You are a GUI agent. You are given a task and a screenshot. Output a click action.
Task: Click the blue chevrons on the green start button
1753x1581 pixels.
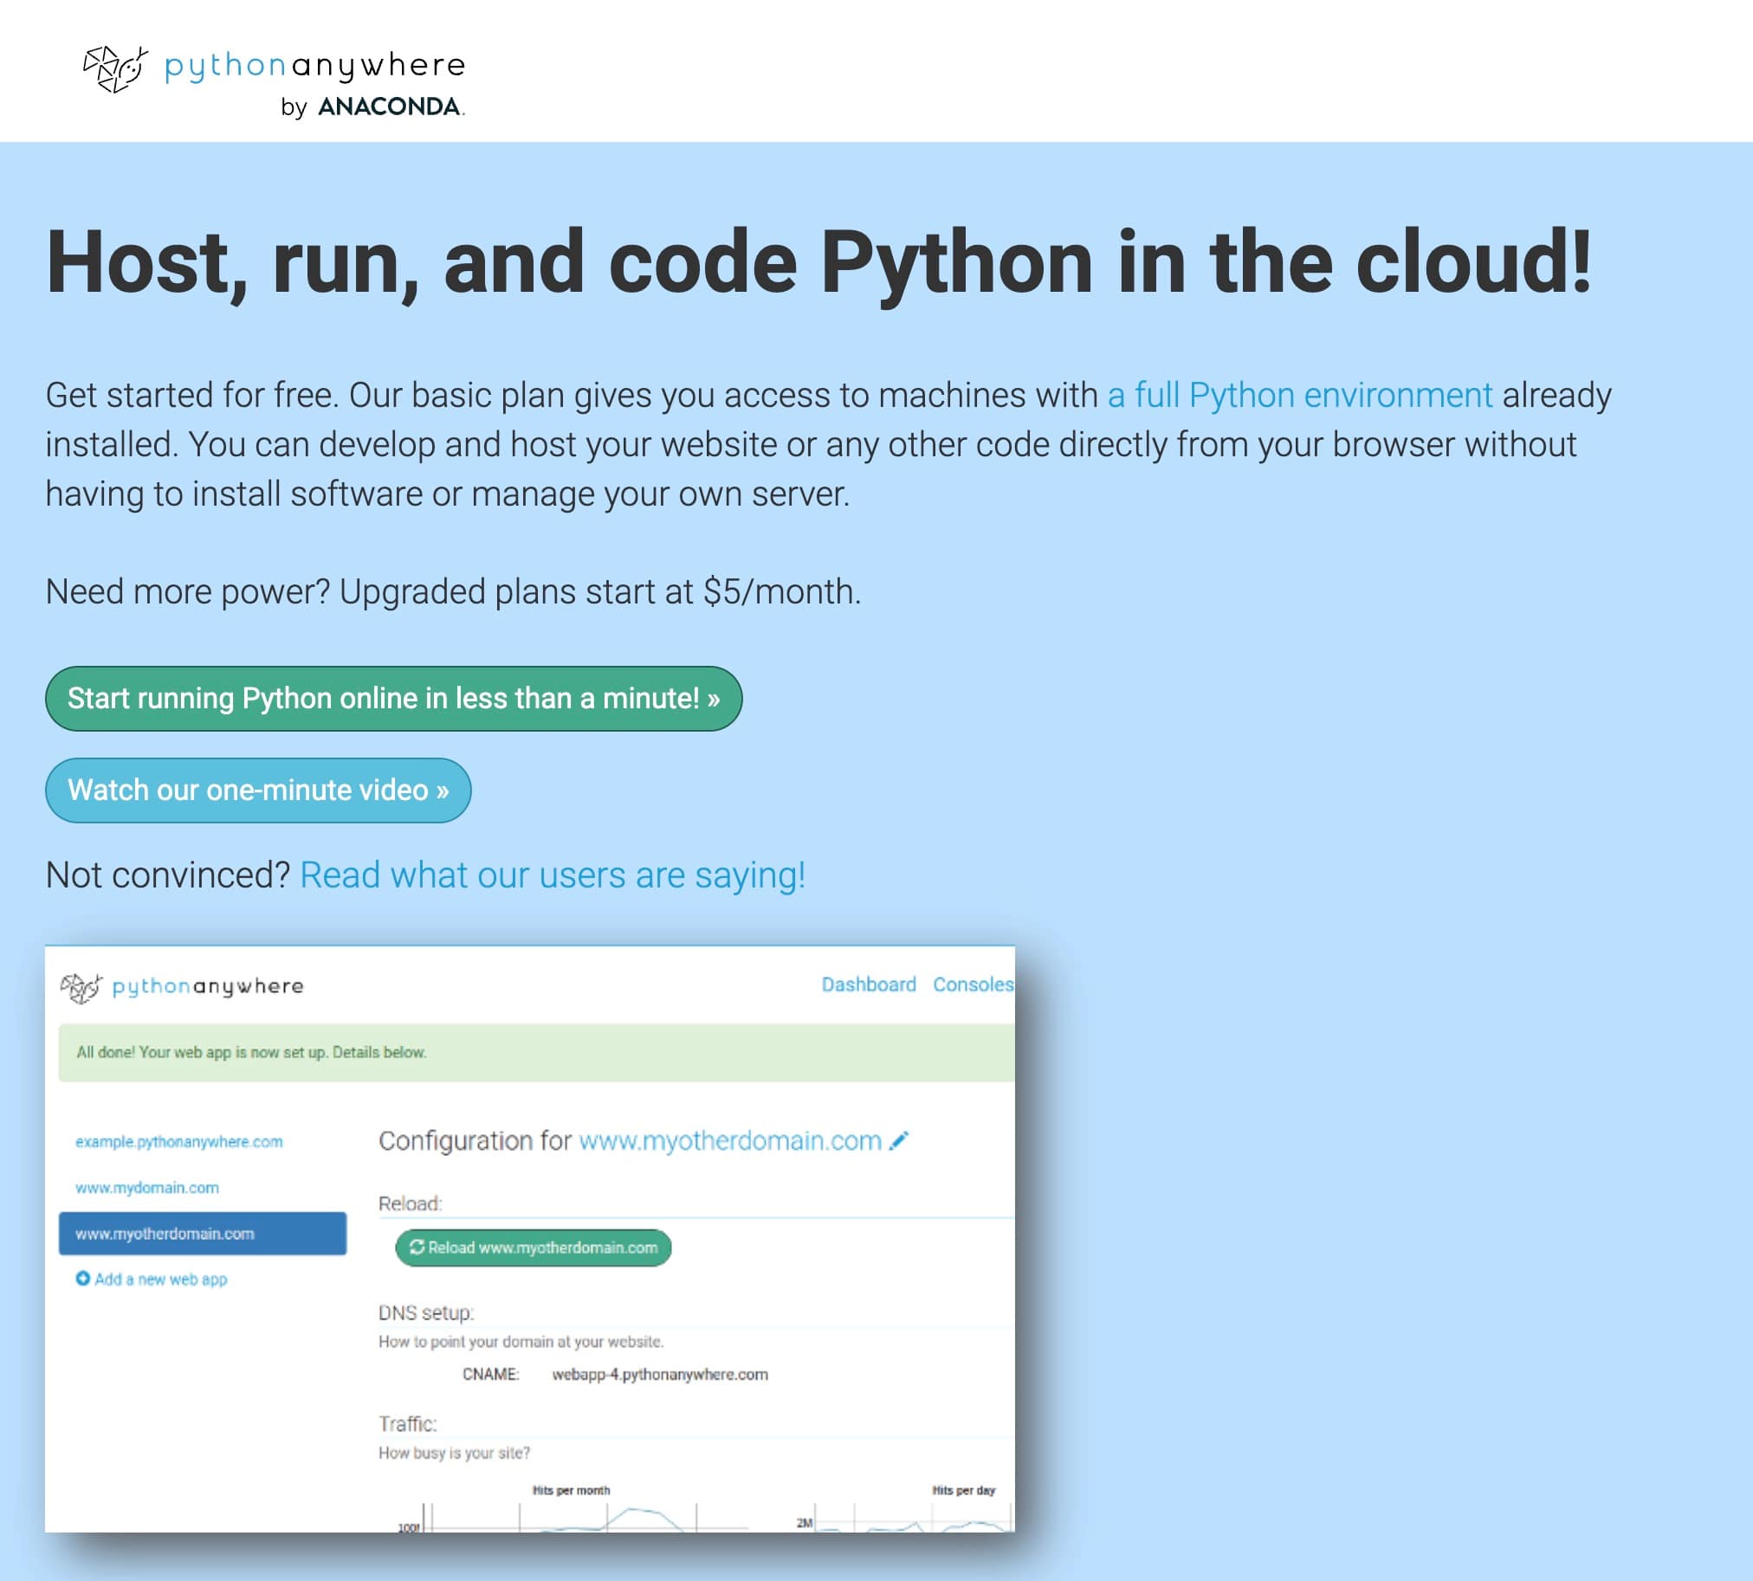click(x=715, y=698)
